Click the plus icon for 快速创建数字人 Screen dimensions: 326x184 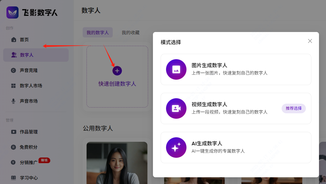[x=117, y=71]
